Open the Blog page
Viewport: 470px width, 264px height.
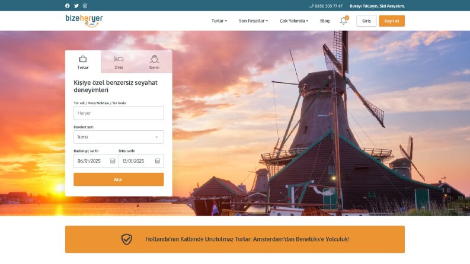coord(325,21)
